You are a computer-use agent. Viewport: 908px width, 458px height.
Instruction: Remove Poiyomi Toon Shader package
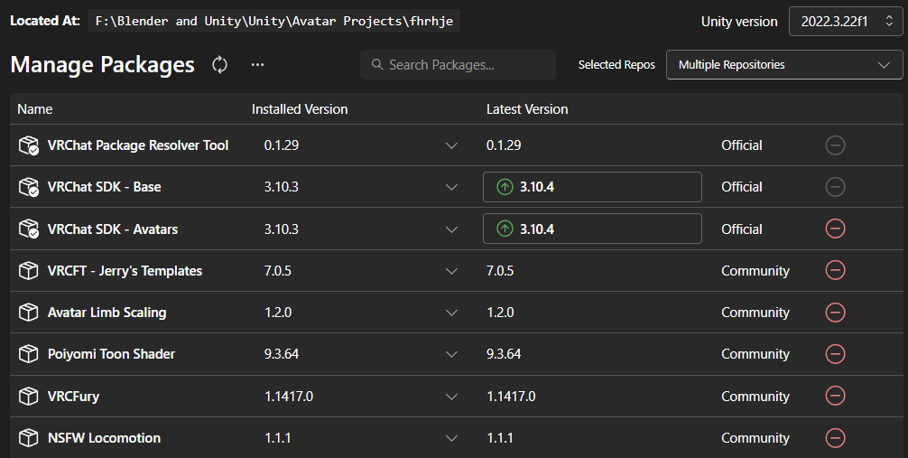tap(835, 354)
